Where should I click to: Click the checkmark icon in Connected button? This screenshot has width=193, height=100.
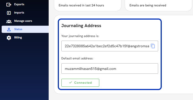pyautogui.click(x=71, y=82)
